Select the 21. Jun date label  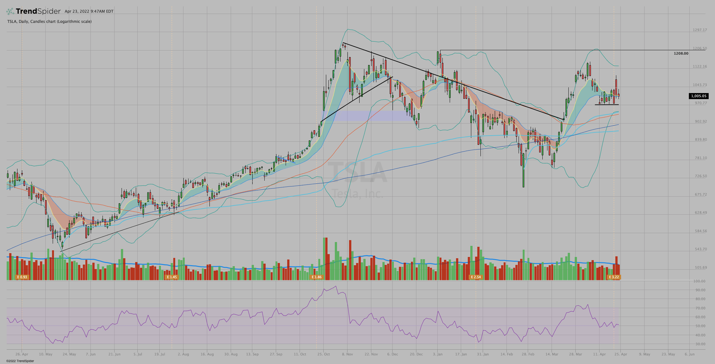click(x=114, y=354)
